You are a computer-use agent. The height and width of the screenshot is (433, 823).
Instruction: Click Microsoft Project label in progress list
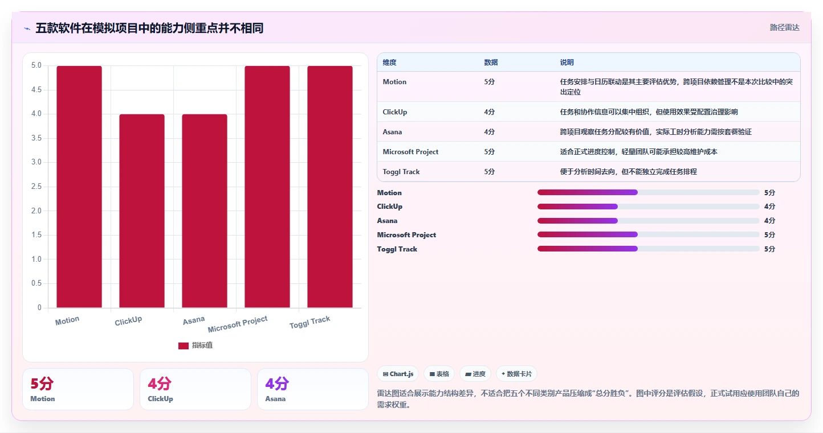(x=406, y=235)
